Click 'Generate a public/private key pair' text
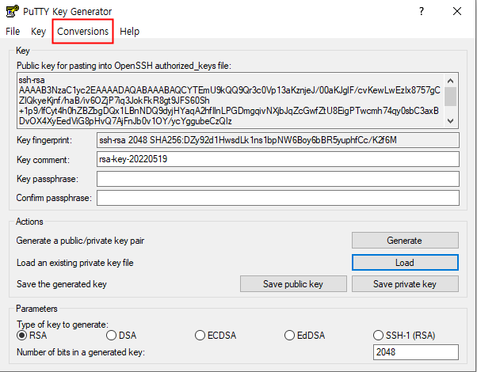 click(80, 241)
